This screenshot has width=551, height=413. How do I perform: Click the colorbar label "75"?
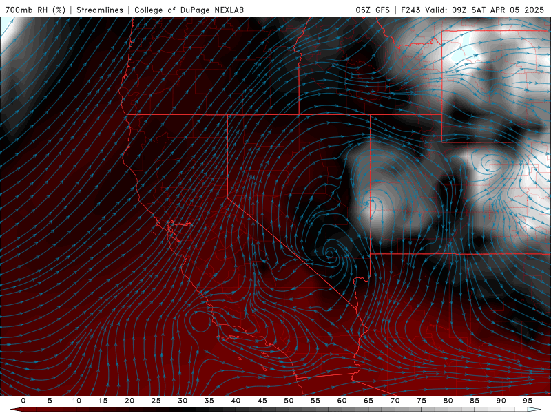[x=422, y=401]
